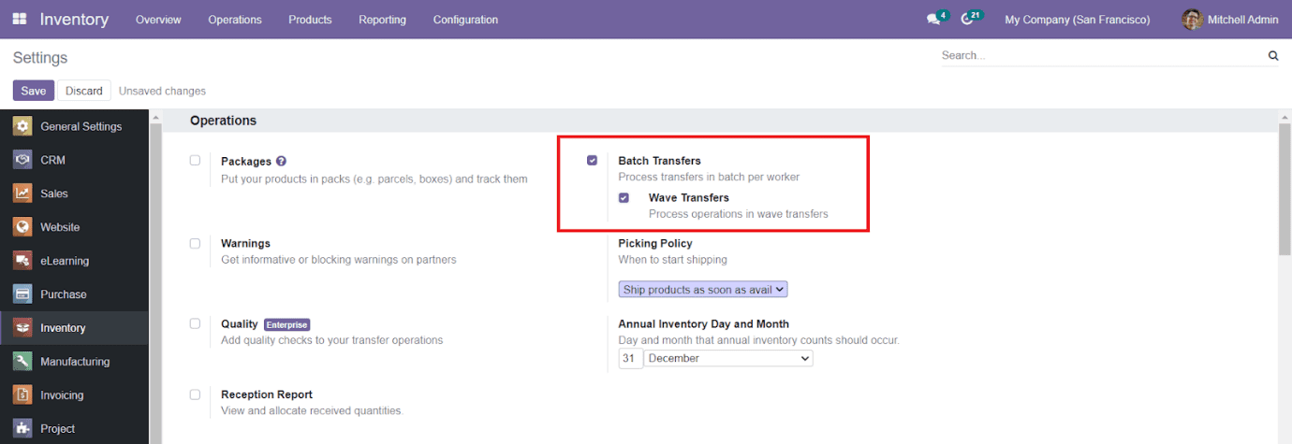
Task: Click the search magnifier icon
Action: click(1273, 56)
